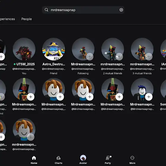Image resolution: width=166 pixels, height=166 pixels.
Task: Add friend on the Following user's card
Action: pyautogui.click(x=90, y=57)
